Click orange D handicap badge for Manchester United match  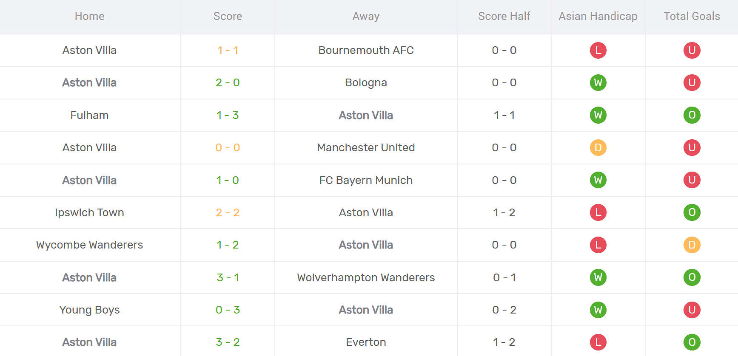pyautogui.click(x=598, y=147)
